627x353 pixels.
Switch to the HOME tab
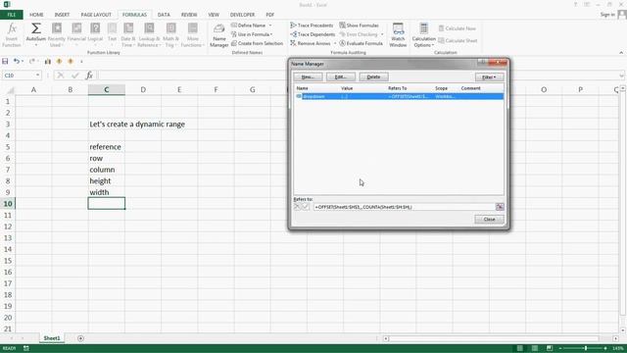pyautogui.click(x=36, y=15)
